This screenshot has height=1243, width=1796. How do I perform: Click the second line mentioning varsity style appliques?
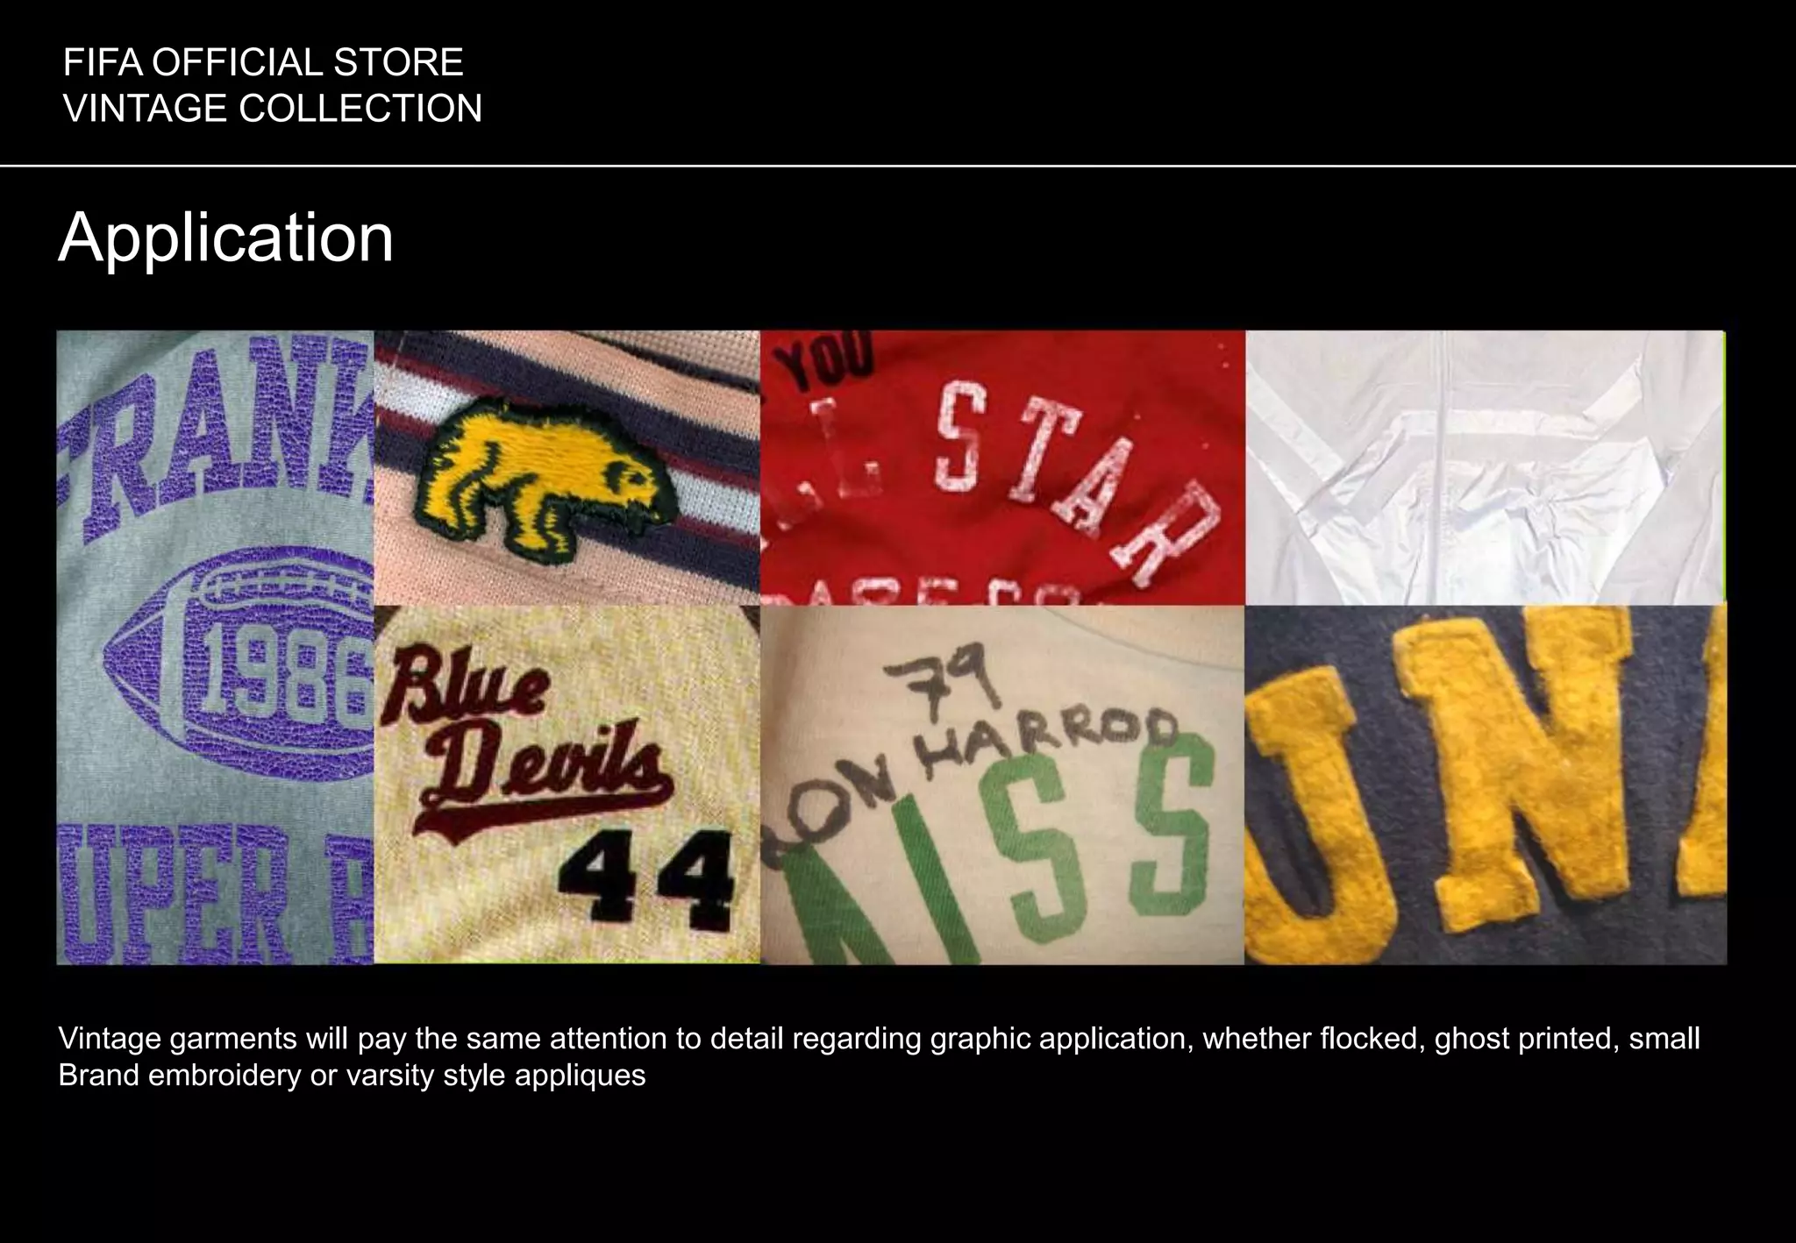(352, 1075)
